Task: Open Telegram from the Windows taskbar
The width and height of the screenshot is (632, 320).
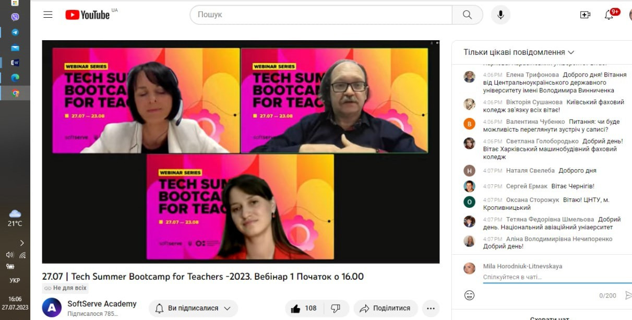Action: tap(15, 32)
